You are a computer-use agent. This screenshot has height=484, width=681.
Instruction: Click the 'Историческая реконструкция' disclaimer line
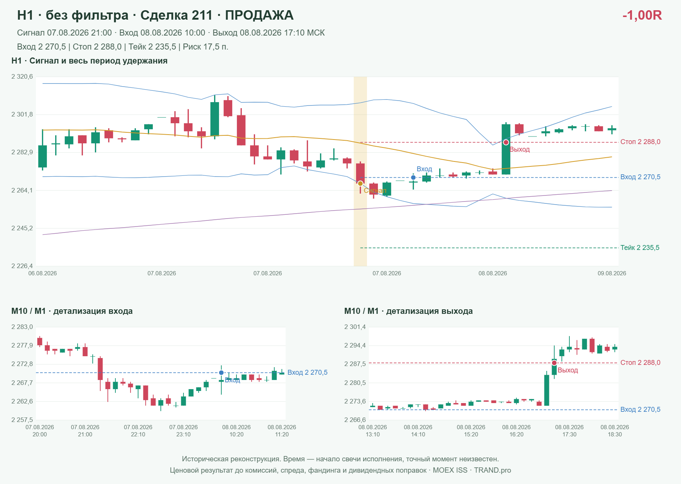click(340, 459)
